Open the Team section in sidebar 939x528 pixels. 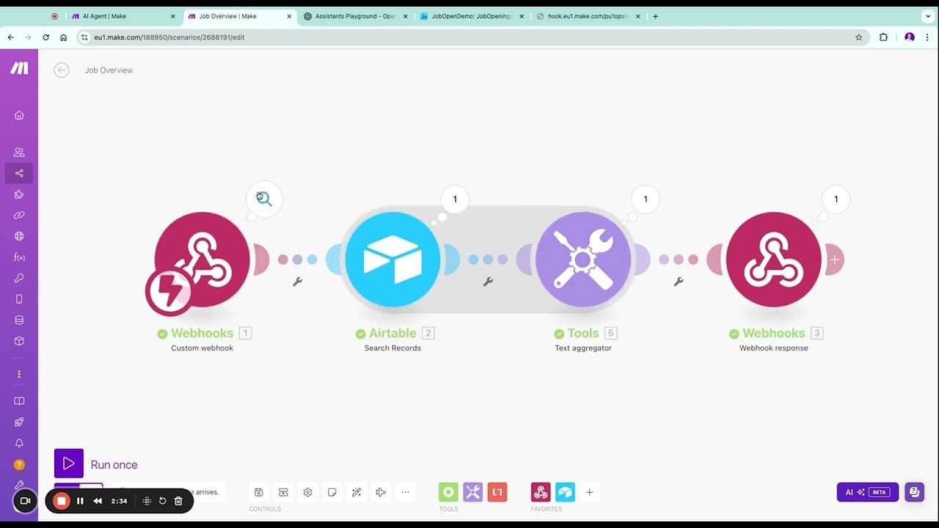pos(19,153)
